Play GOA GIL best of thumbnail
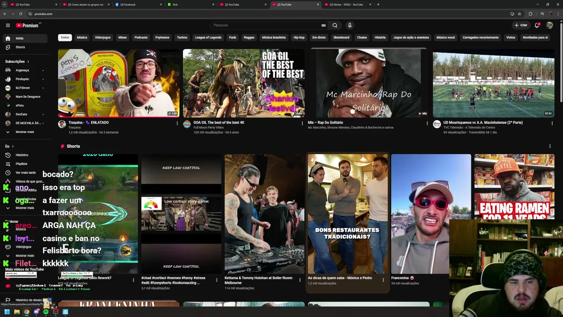Screen dimensions: 563x317 (x=244, y=83)
